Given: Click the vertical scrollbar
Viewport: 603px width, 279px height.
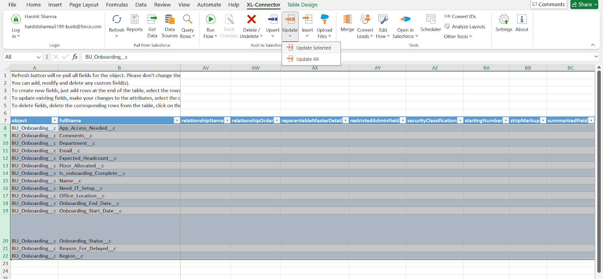Looking at the screenshot, I should click(599, 171).
